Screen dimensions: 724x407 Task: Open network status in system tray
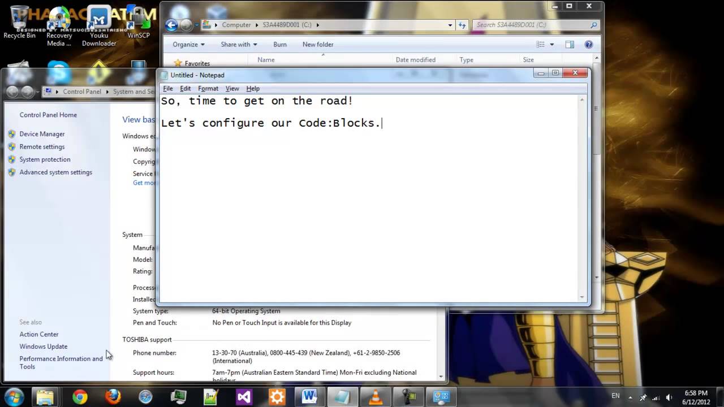pos(656,397)
